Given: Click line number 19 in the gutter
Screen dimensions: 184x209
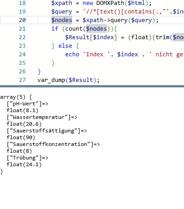Looking at the screenshot, I should (22, 12).
